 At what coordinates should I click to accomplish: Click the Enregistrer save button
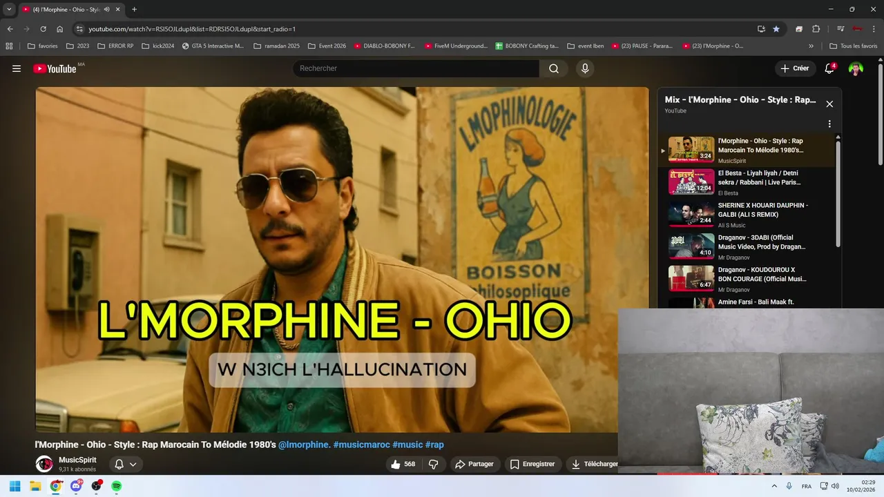coord(532,464)
